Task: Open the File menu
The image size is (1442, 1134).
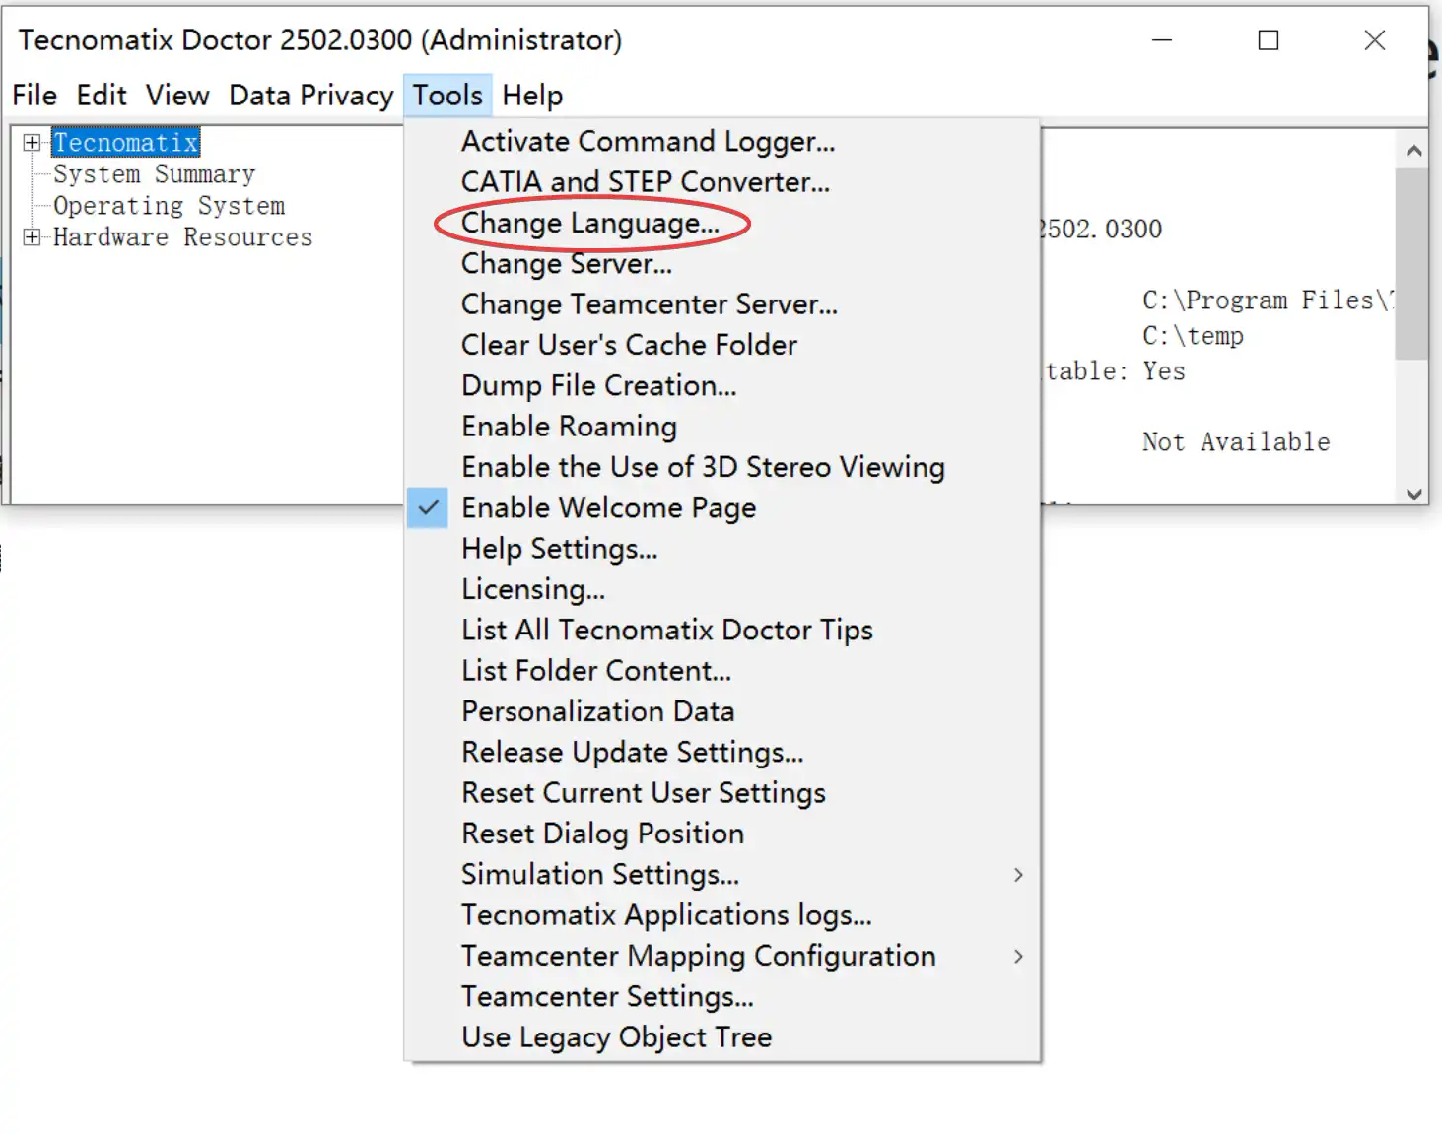Action: tap(34, 96)
